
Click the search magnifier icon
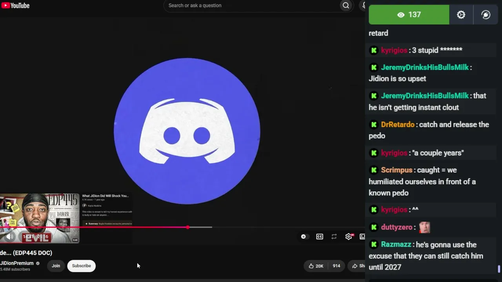(346, 5)
